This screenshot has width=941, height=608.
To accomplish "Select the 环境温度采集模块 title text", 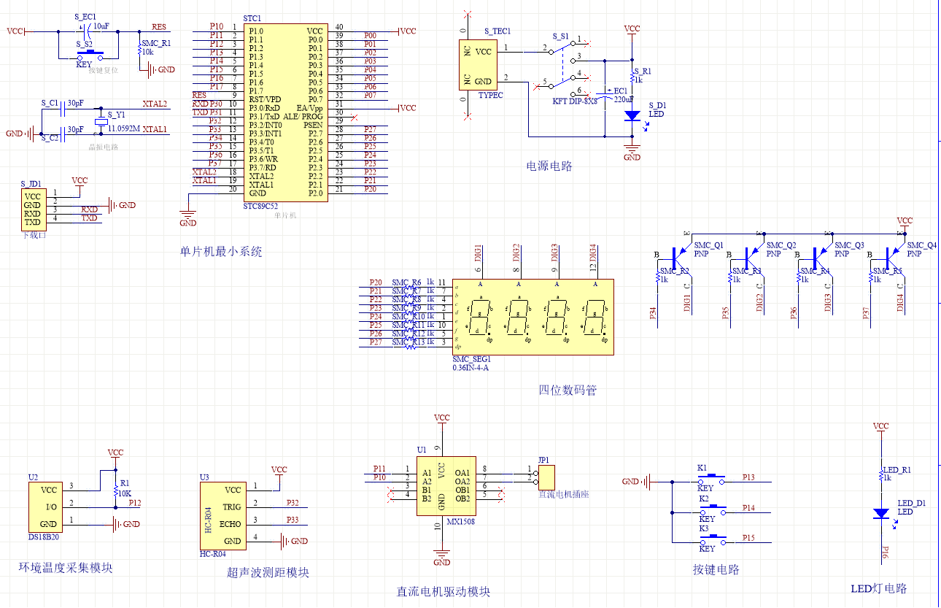I will click(x=66, y=567).
